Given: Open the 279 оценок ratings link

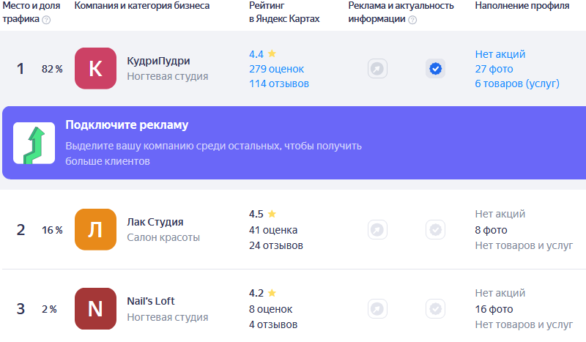Looking at the screenshot, I should pyautogui.click(x=277, y=69).
